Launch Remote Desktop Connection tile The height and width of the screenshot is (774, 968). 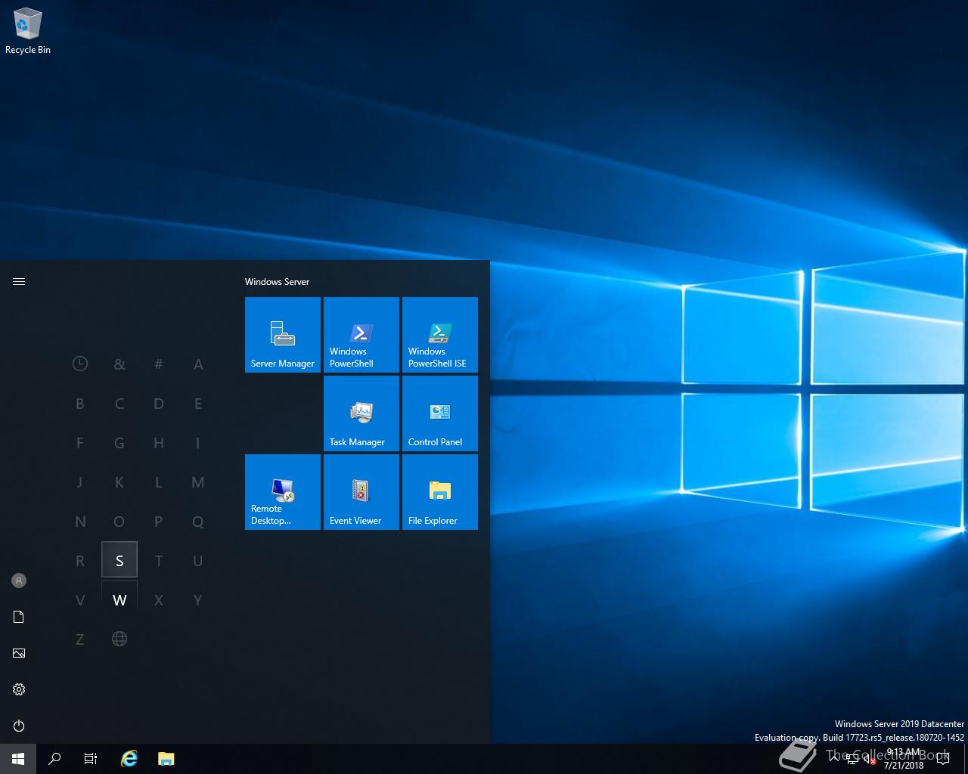pos(283,492)
